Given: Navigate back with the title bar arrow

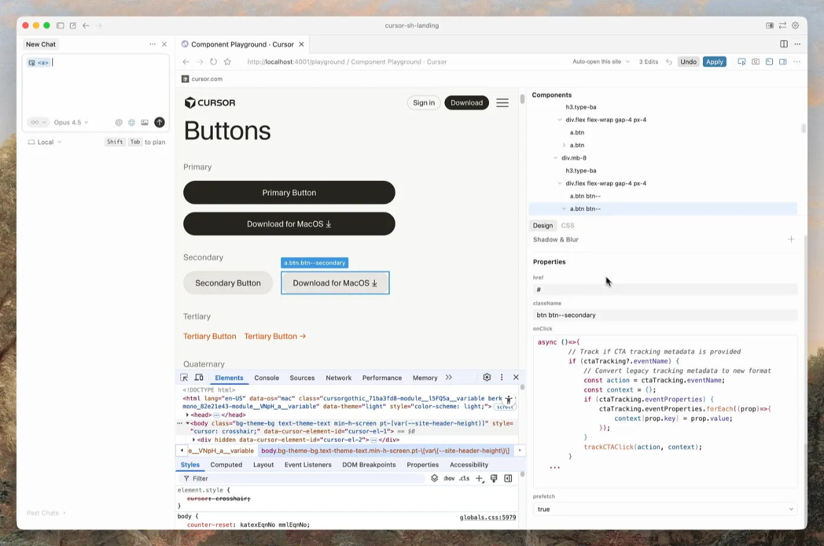Looking at the screenshot, I should 86,26.
